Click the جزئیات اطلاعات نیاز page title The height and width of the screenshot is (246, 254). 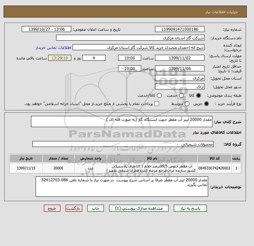221,12
